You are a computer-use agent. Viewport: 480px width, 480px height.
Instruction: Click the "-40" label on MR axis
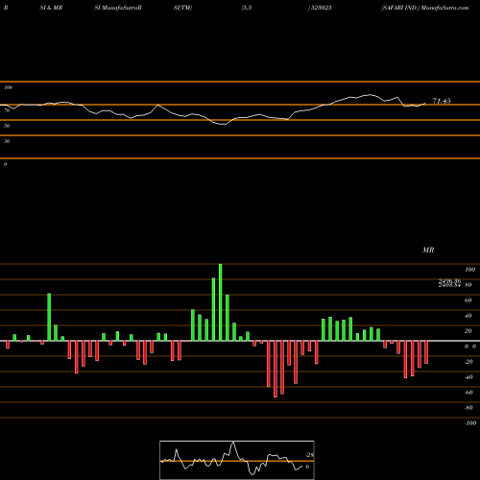(468, 377)
